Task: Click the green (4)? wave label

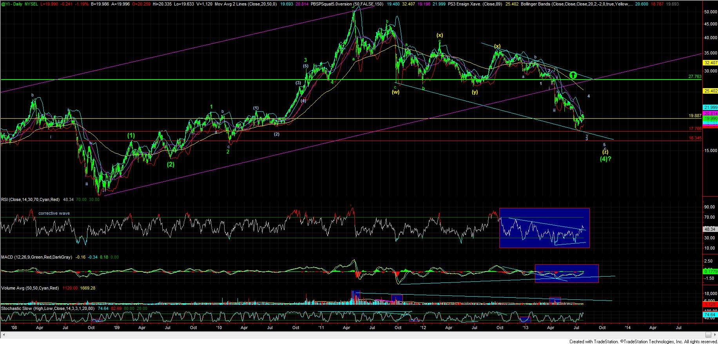Action: click(x=606, y=159)
